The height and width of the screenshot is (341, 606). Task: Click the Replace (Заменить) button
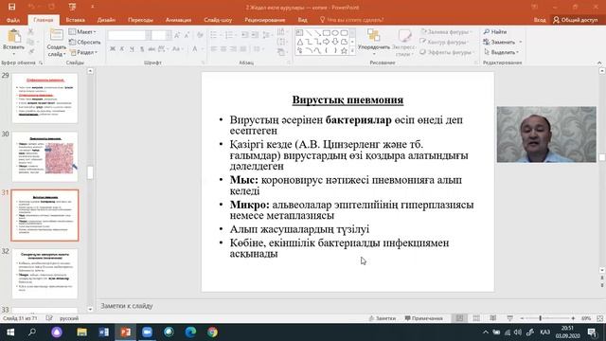click(502, 42)
